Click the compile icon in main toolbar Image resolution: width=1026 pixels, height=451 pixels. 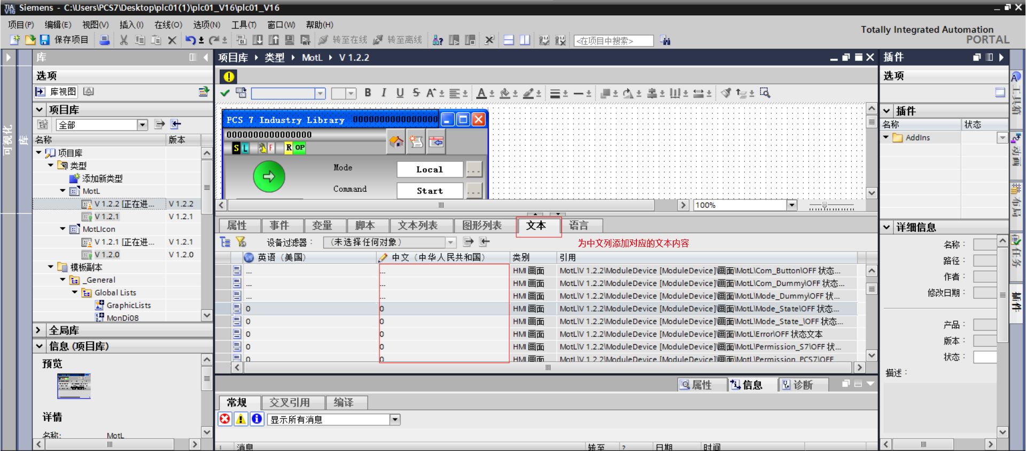coord(241,40)
